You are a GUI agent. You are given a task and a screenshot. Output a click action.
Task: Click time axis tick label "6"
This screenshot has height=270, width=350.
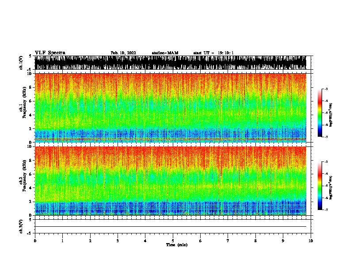point(201,241)
